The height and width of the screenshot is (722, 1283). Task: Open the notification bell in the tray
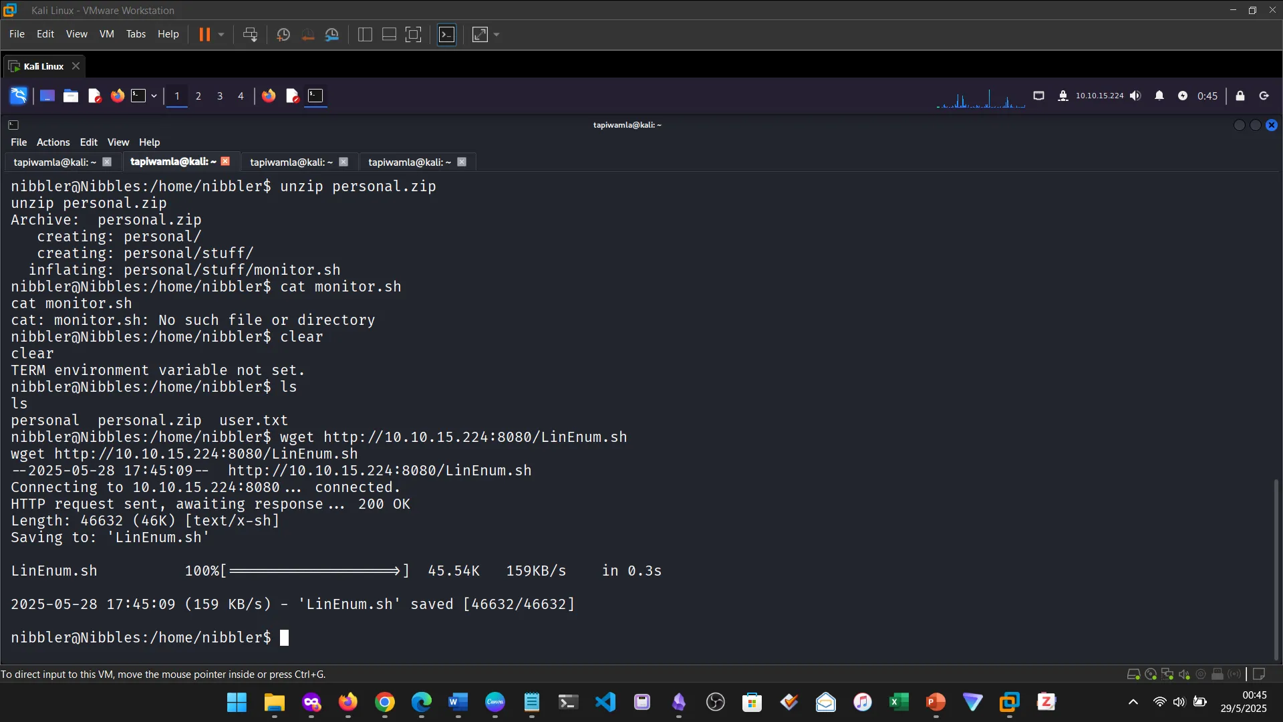1159,96
